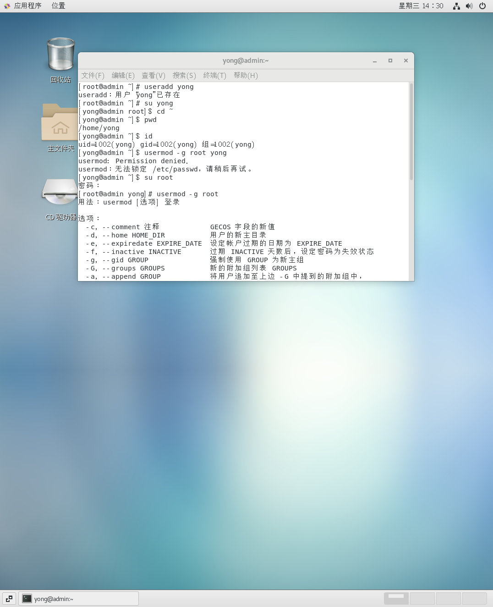Click the terminal icon in the taskbar
The height and width of the screenshot is (607, 493).
(27, 599)
